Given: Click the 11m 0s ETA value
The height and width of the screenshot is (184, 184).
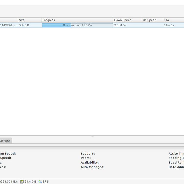Looking at the screenshot, I should click(x=169, y=25).
